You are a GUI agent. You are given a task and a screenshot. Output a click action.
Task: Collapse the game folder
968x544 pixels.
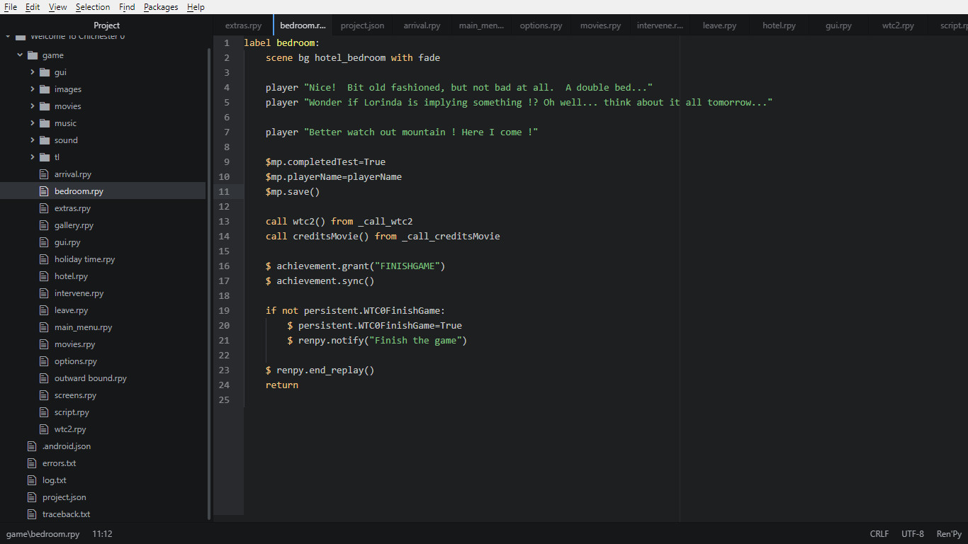(x=20, y=55)
